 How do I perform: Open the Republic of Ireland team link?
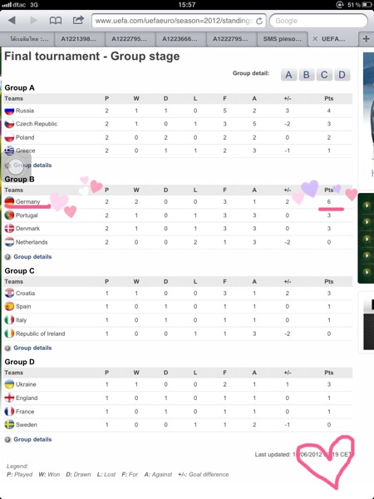point(41,333)
